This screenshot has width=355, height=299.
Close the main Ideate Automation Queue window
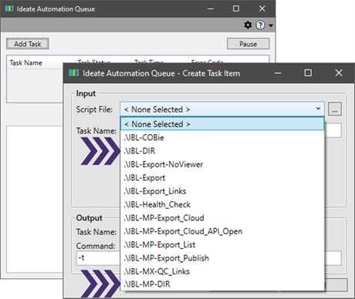pos(262,8)
